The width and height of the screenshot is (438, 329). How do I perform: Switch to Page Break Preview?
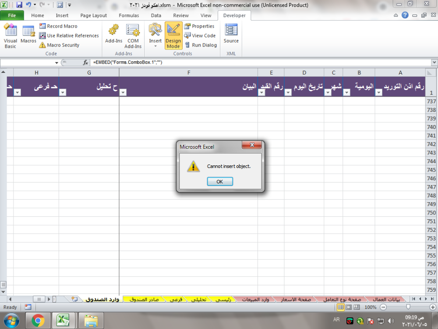click(357, 307)
